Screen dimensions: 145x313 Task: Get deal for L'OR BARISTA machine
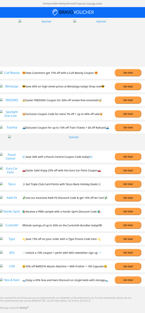[x=128, y=266]
